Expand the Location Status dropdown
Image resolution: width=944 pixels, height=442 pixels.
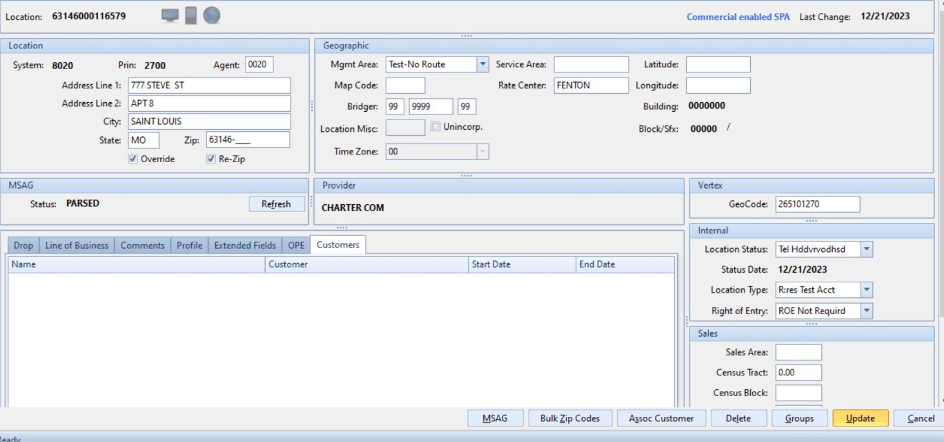(x=866, y=249)
